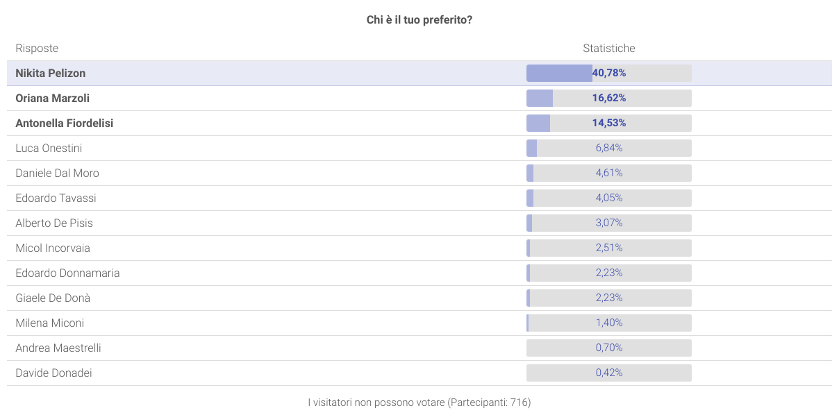The width and height of the screenshot is (839, 417).
Task: Click the Risposte column header
Action: click(37, 48)
